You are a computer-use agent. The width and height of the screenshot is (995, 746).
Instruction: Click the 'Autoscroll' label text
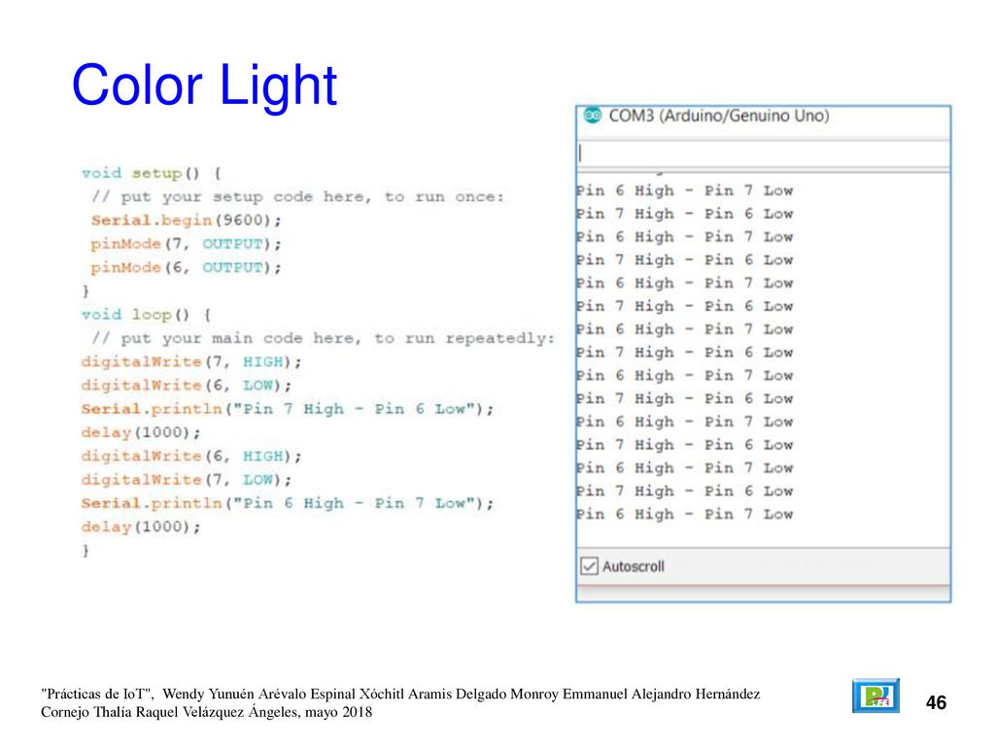pos(634,566)
